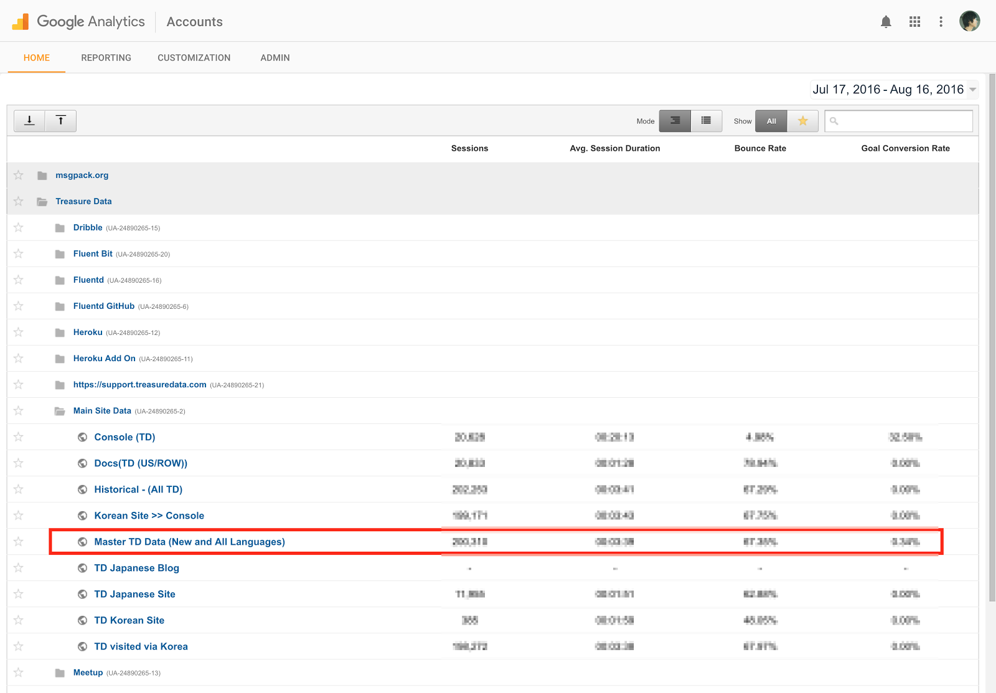Click the Bounce Rate column header
Viewport: 996px width, 693px height.
pos(760,148)
